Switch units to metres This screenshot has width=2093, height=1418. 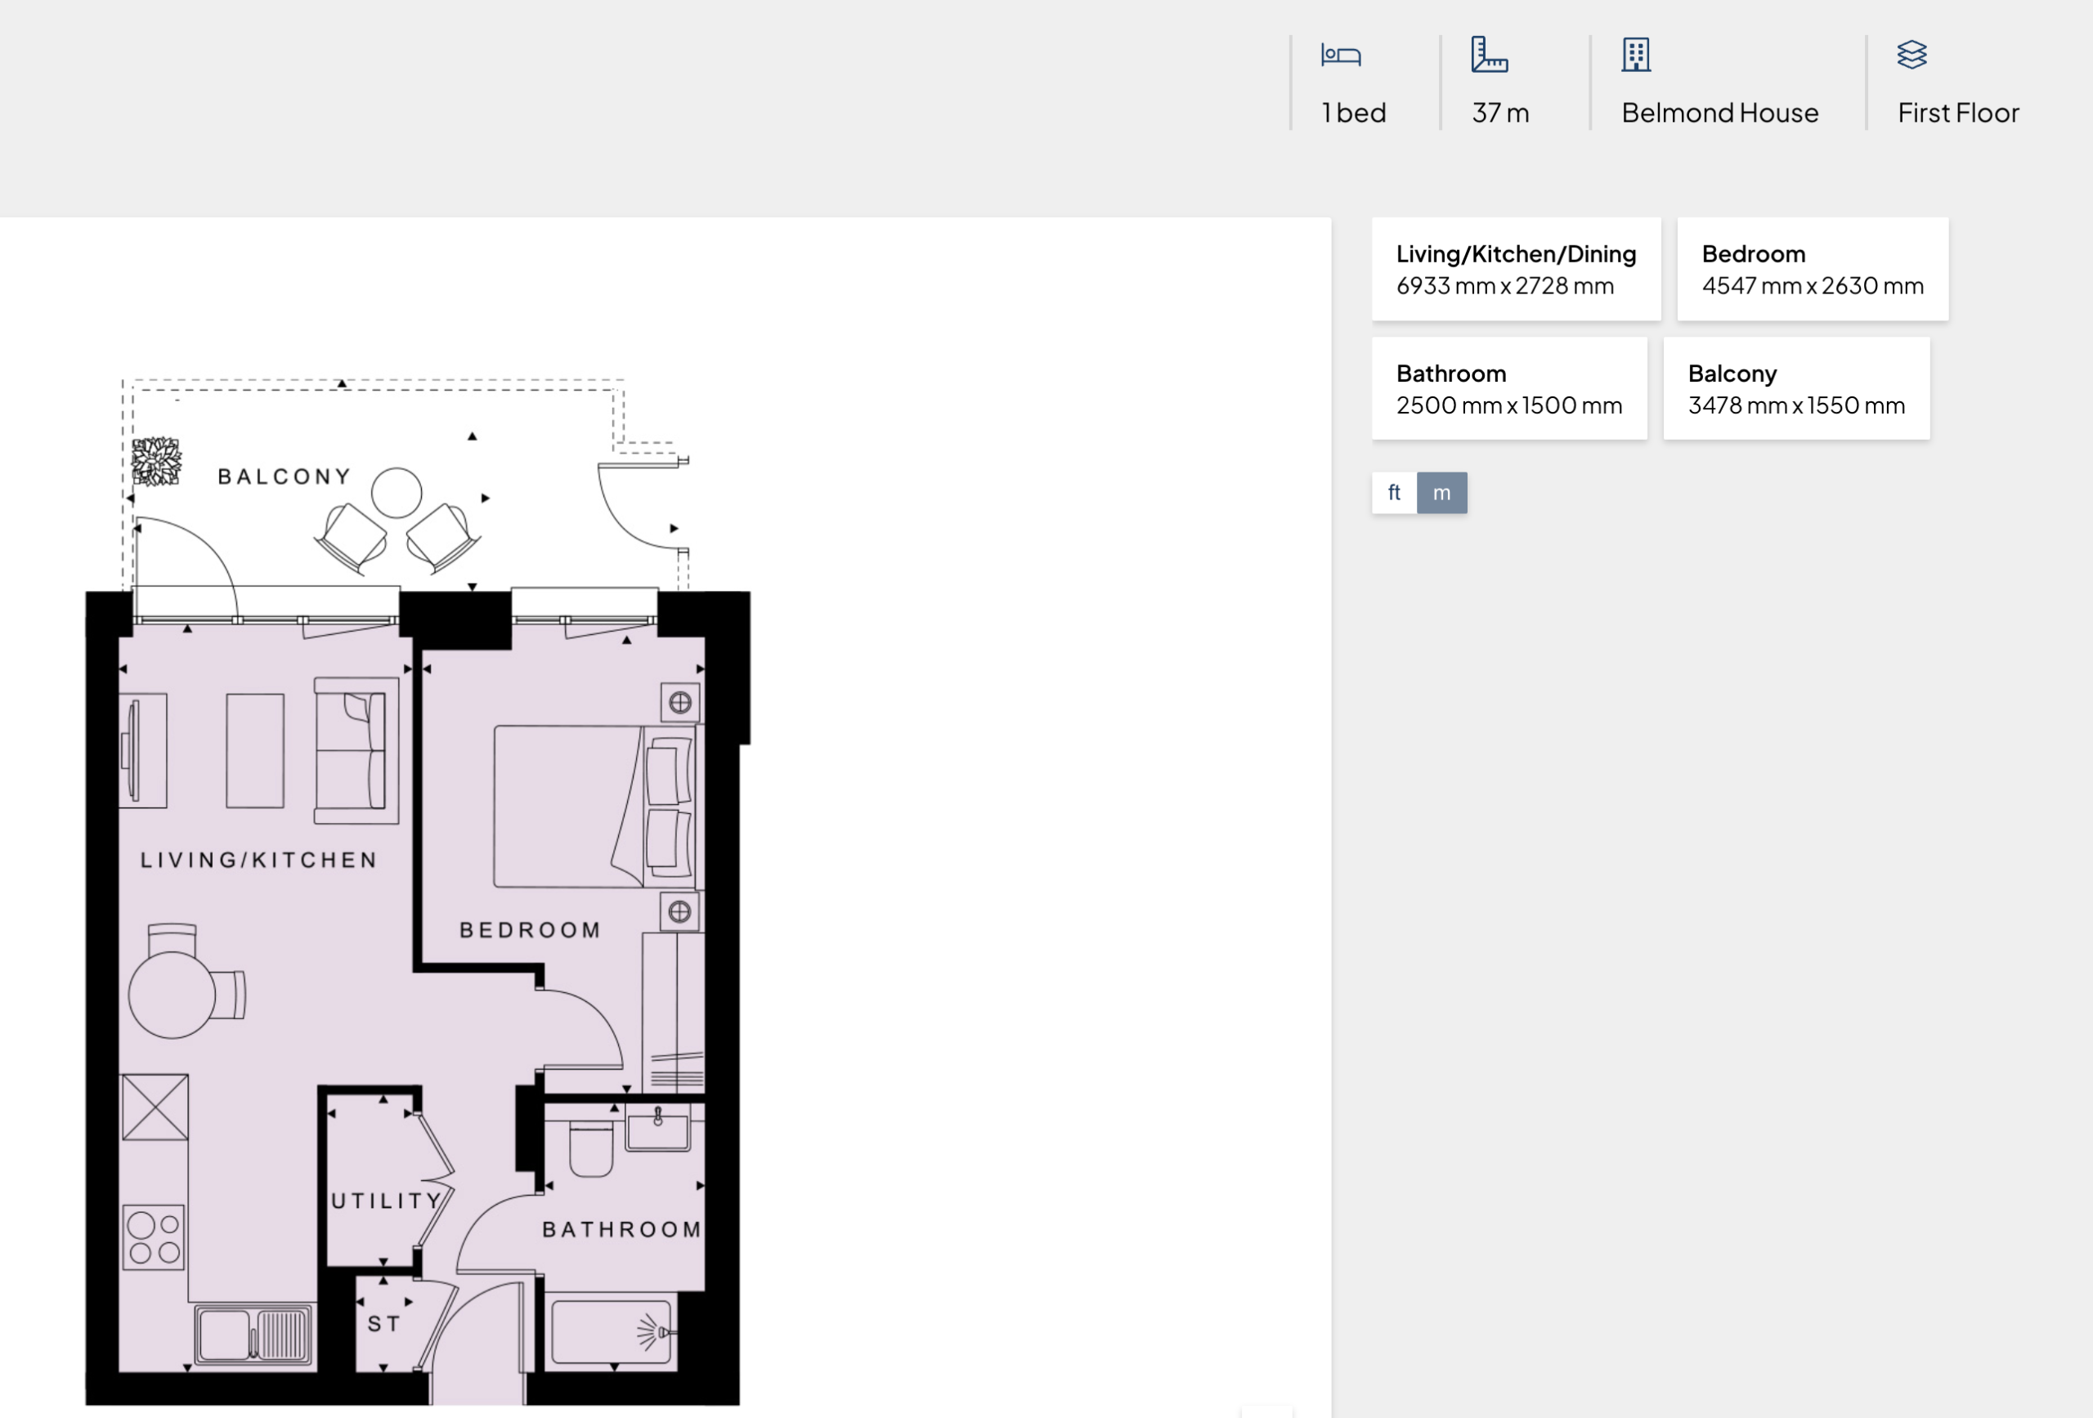click(1441, 493)
